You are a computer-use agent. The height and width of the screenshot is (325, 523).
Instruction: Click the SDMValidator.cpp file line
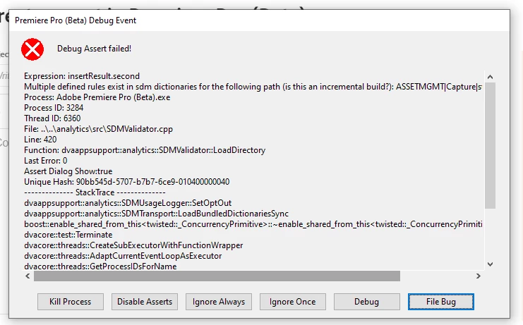(x=98, y=129)
